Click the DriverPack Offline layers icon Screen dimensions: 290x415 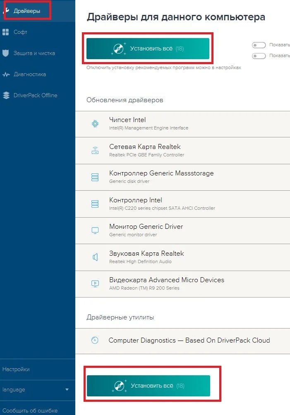6,95
